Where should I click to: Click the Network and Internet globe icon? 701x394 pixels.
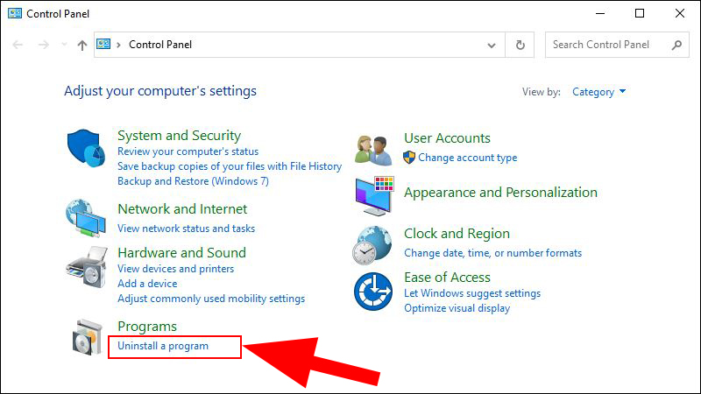tap(86, 218)
